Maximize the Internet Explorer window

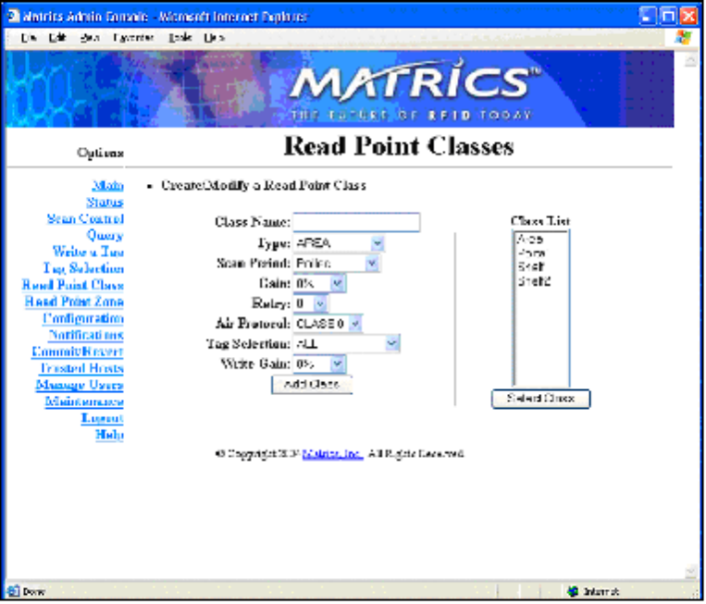click(x=668, y=17)
